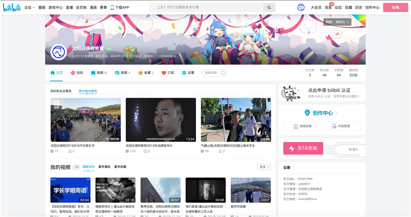Click 点此申请 bilibili 认证 banner
This screenshot has width=411, height=217.
pyautogui.click(x=322, y=93)
